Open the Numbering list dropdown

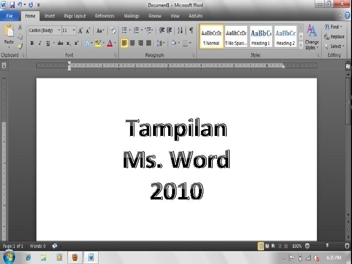pos(142,30)
